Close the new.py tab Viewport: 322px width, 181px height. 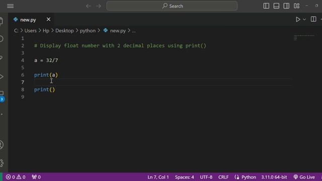click(48, 19)
